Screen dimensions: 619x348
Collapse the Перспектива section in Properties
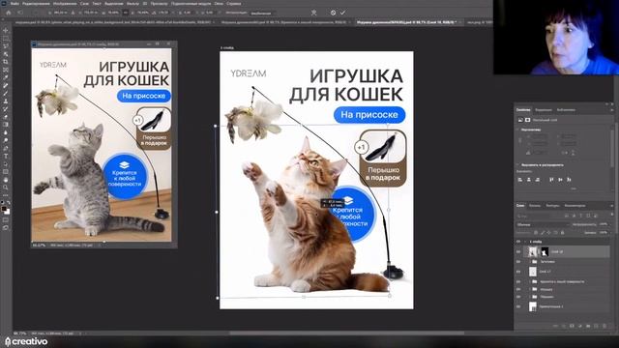(518, 130)
